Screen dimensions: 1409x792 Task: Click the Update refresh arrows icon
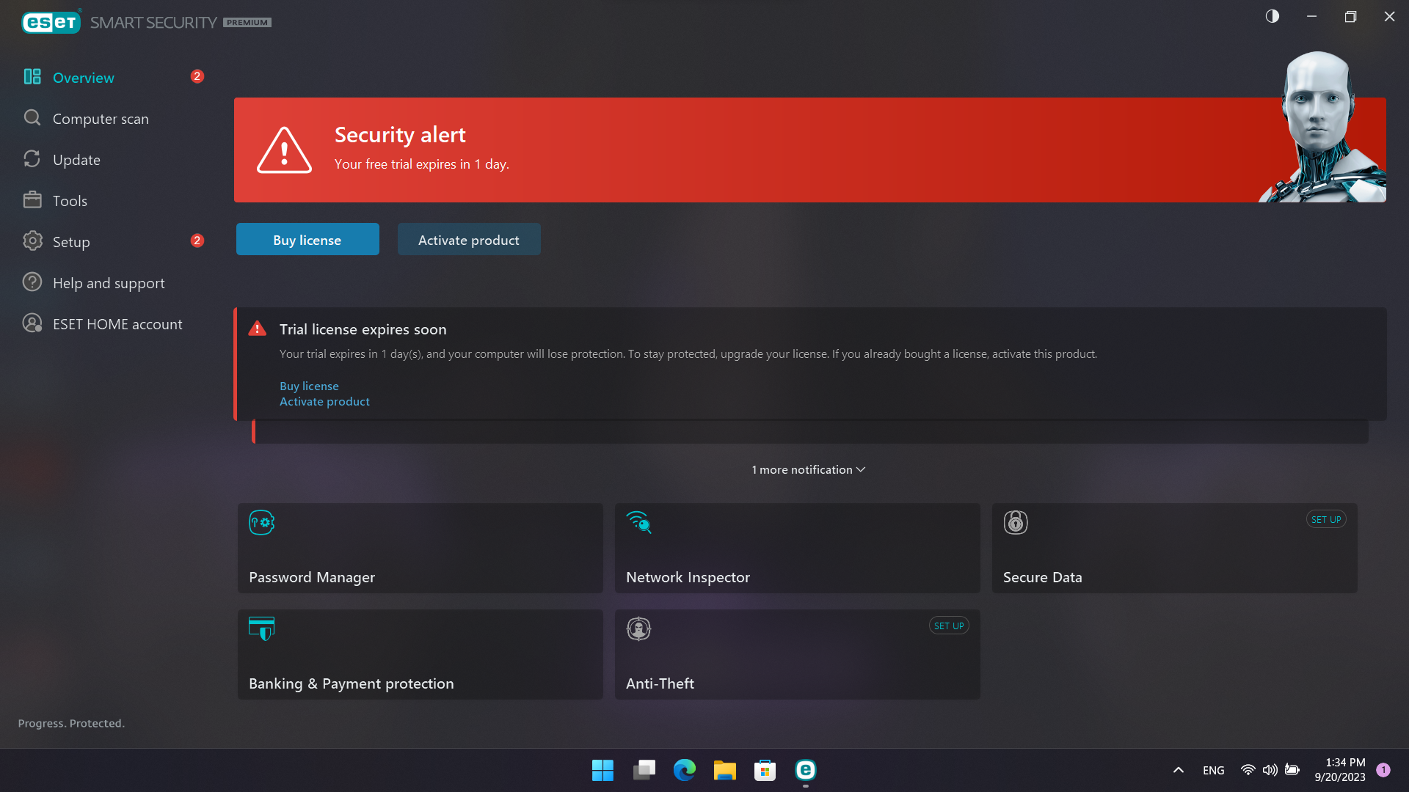click(32, 159)
